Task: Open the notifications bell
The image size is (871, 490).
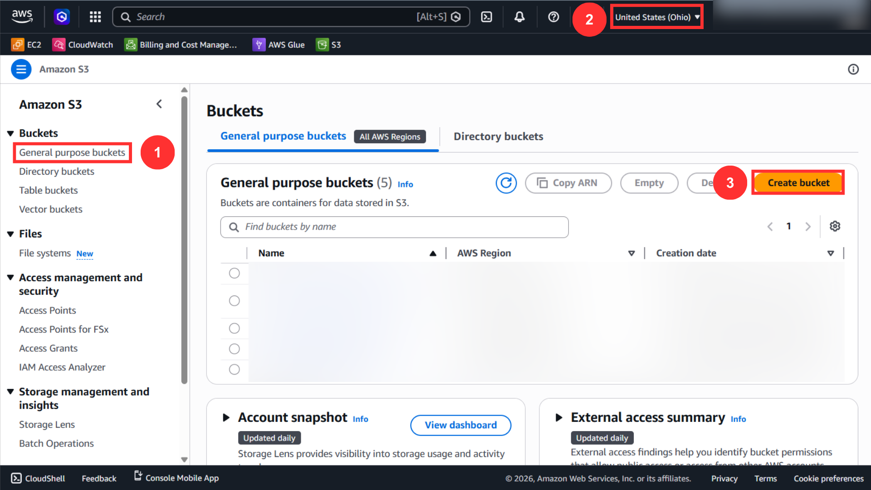Action: [519, 17]
